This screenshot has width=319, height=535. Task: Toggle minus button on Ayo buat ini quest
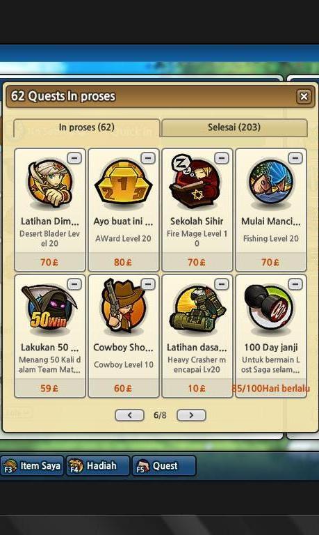(x=148, y=158)
